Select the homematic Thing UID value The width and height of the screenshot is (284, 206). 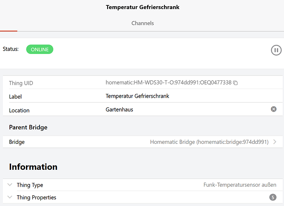(168, 83)
